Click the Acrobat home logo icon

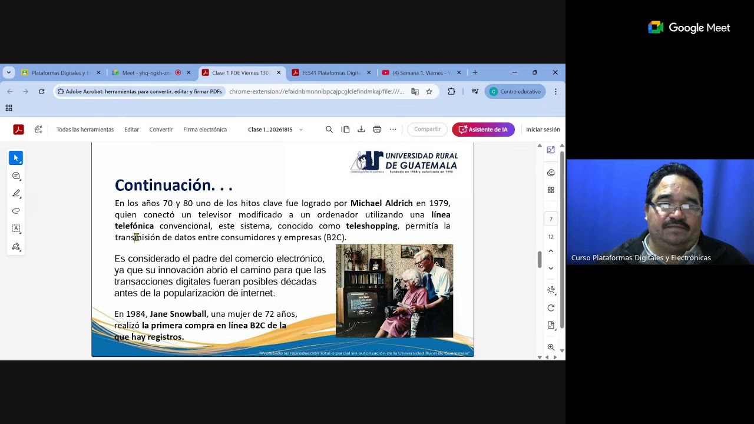pos(18,130)
